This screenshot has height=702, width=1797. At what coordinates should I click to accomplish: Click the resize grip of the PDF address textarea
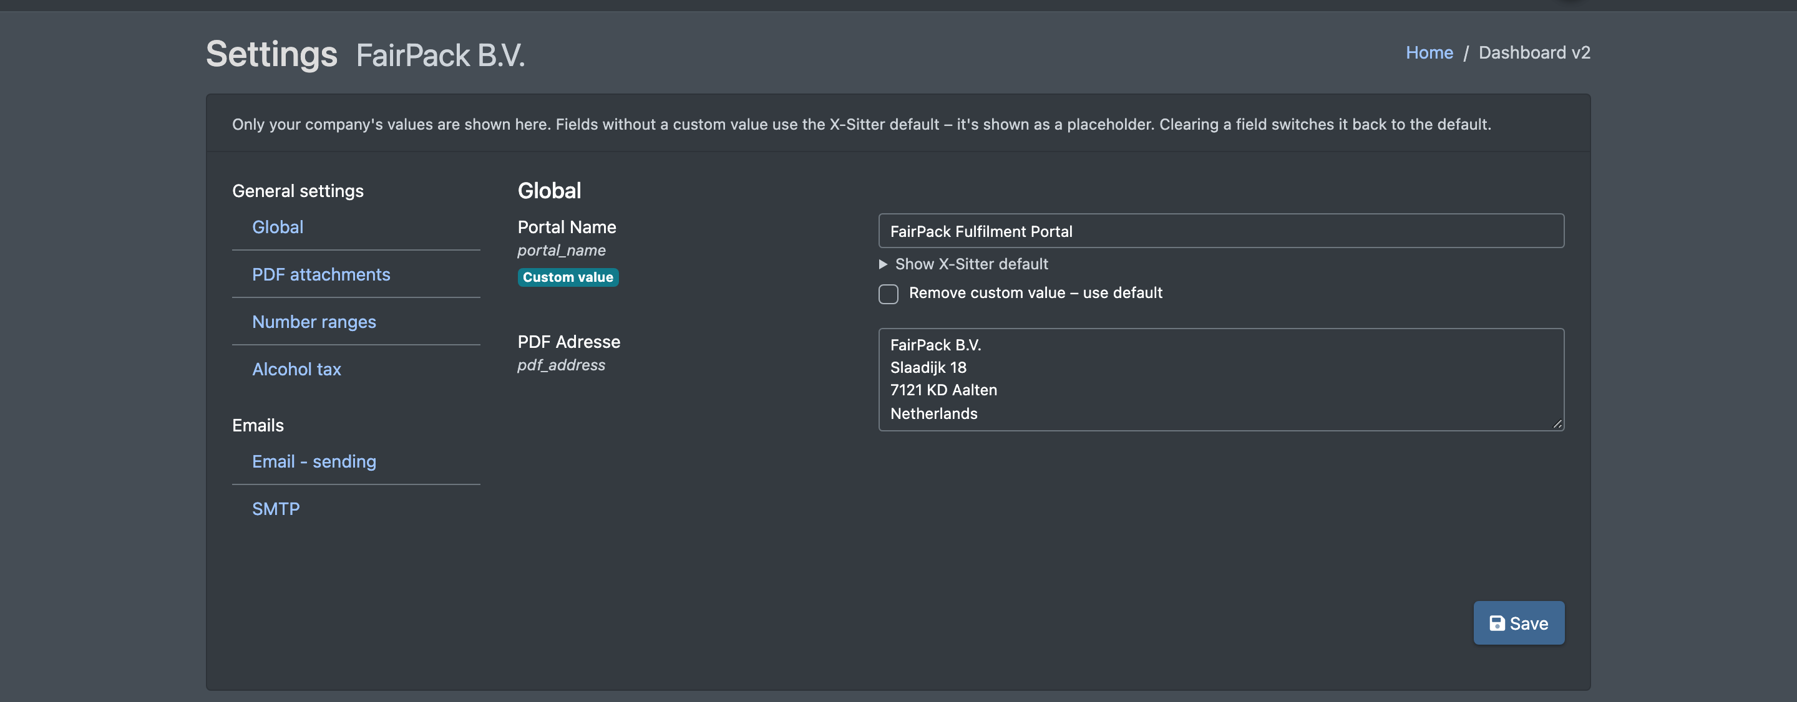coord(1557,424)
